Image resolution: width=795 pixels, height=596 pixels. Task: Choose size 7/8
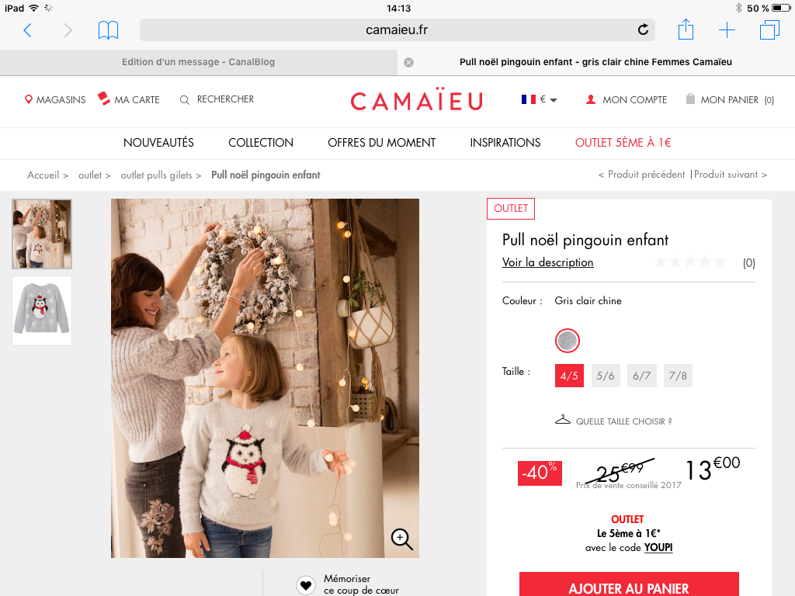pyautogui.click(x=678, y=376)
